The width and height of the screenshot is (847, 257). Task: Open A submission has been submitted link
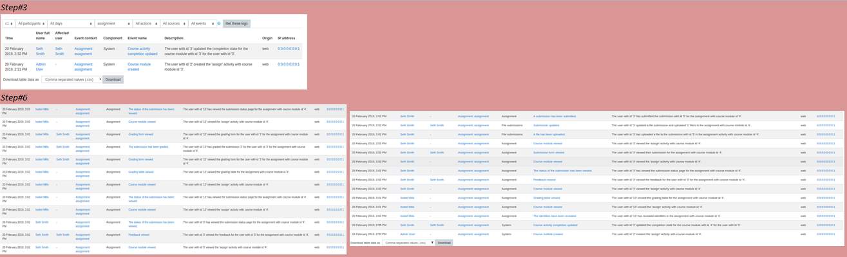(x=555, y=116)
